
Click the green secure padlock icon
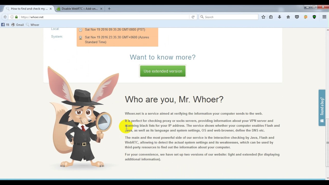pos(16,17)
